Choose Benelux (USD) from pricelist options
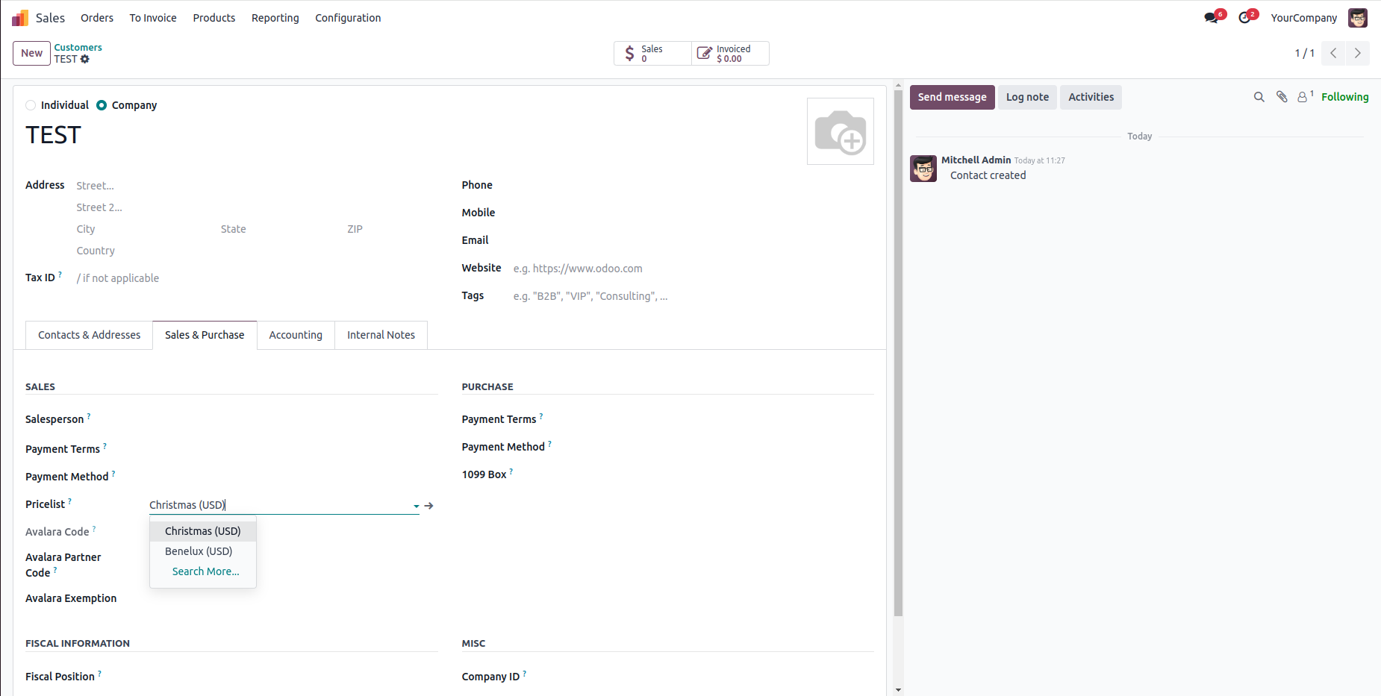1381x696 pixels. tap(199, 551)
